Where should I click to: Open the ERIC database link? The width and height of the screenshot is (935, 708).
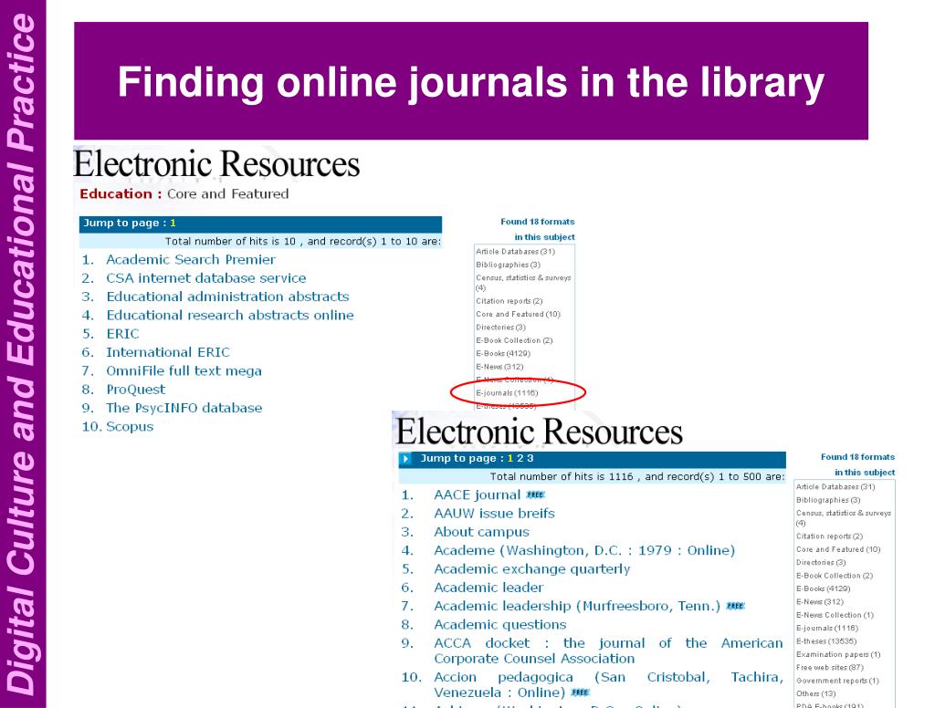coord(122,334)
